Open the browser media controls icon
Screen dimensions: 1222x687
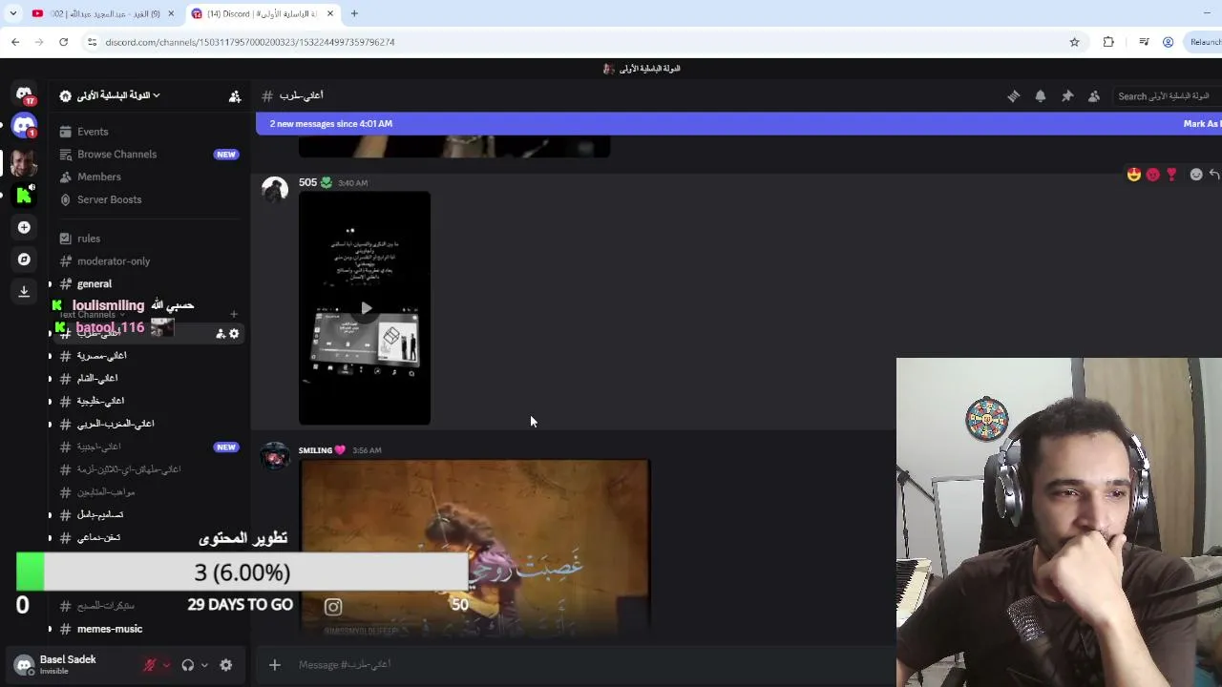pos(1144,42)
